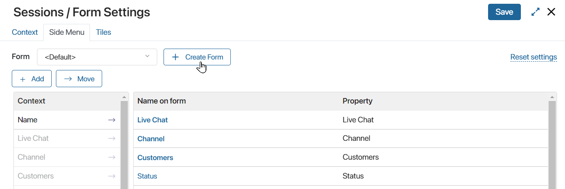
Task: Click the form fields table scrollbar
Action: 553,145
